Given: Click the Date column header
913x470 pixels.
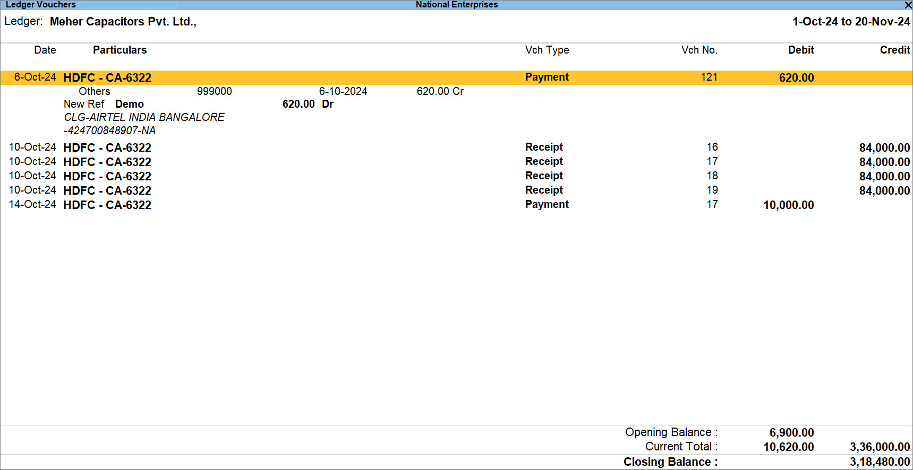Looking at the screenshot, I should point(45,50).
